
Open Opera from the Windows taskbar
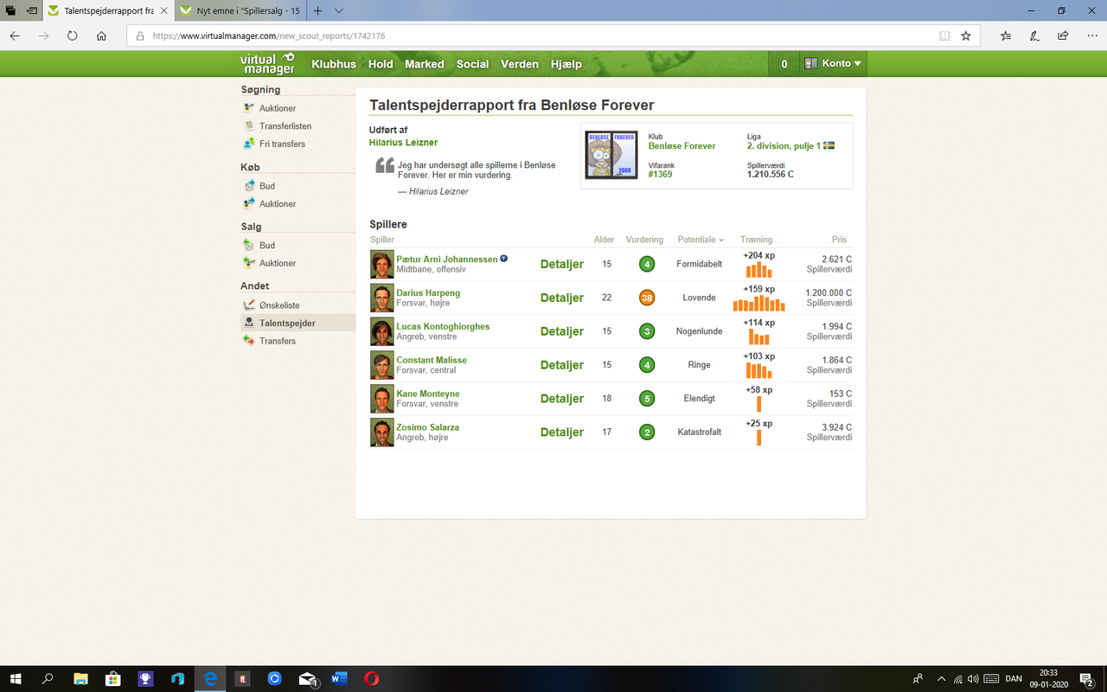point(371,678)
